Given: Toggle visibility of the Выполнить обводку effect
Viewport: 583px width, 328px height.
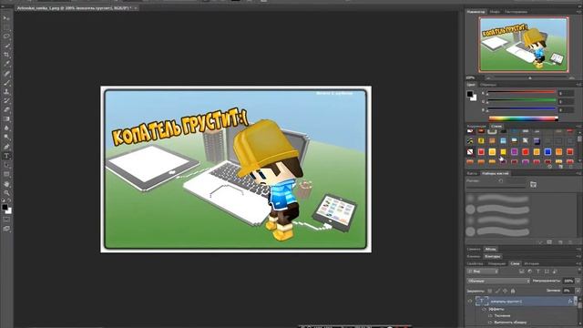Looking at the screenshot, I should [x=490, y=322].
